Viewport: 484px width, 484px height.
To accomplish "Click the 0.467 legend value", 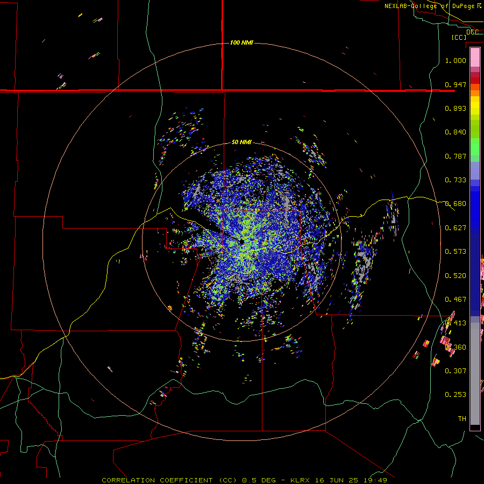I will pos(455,300).
